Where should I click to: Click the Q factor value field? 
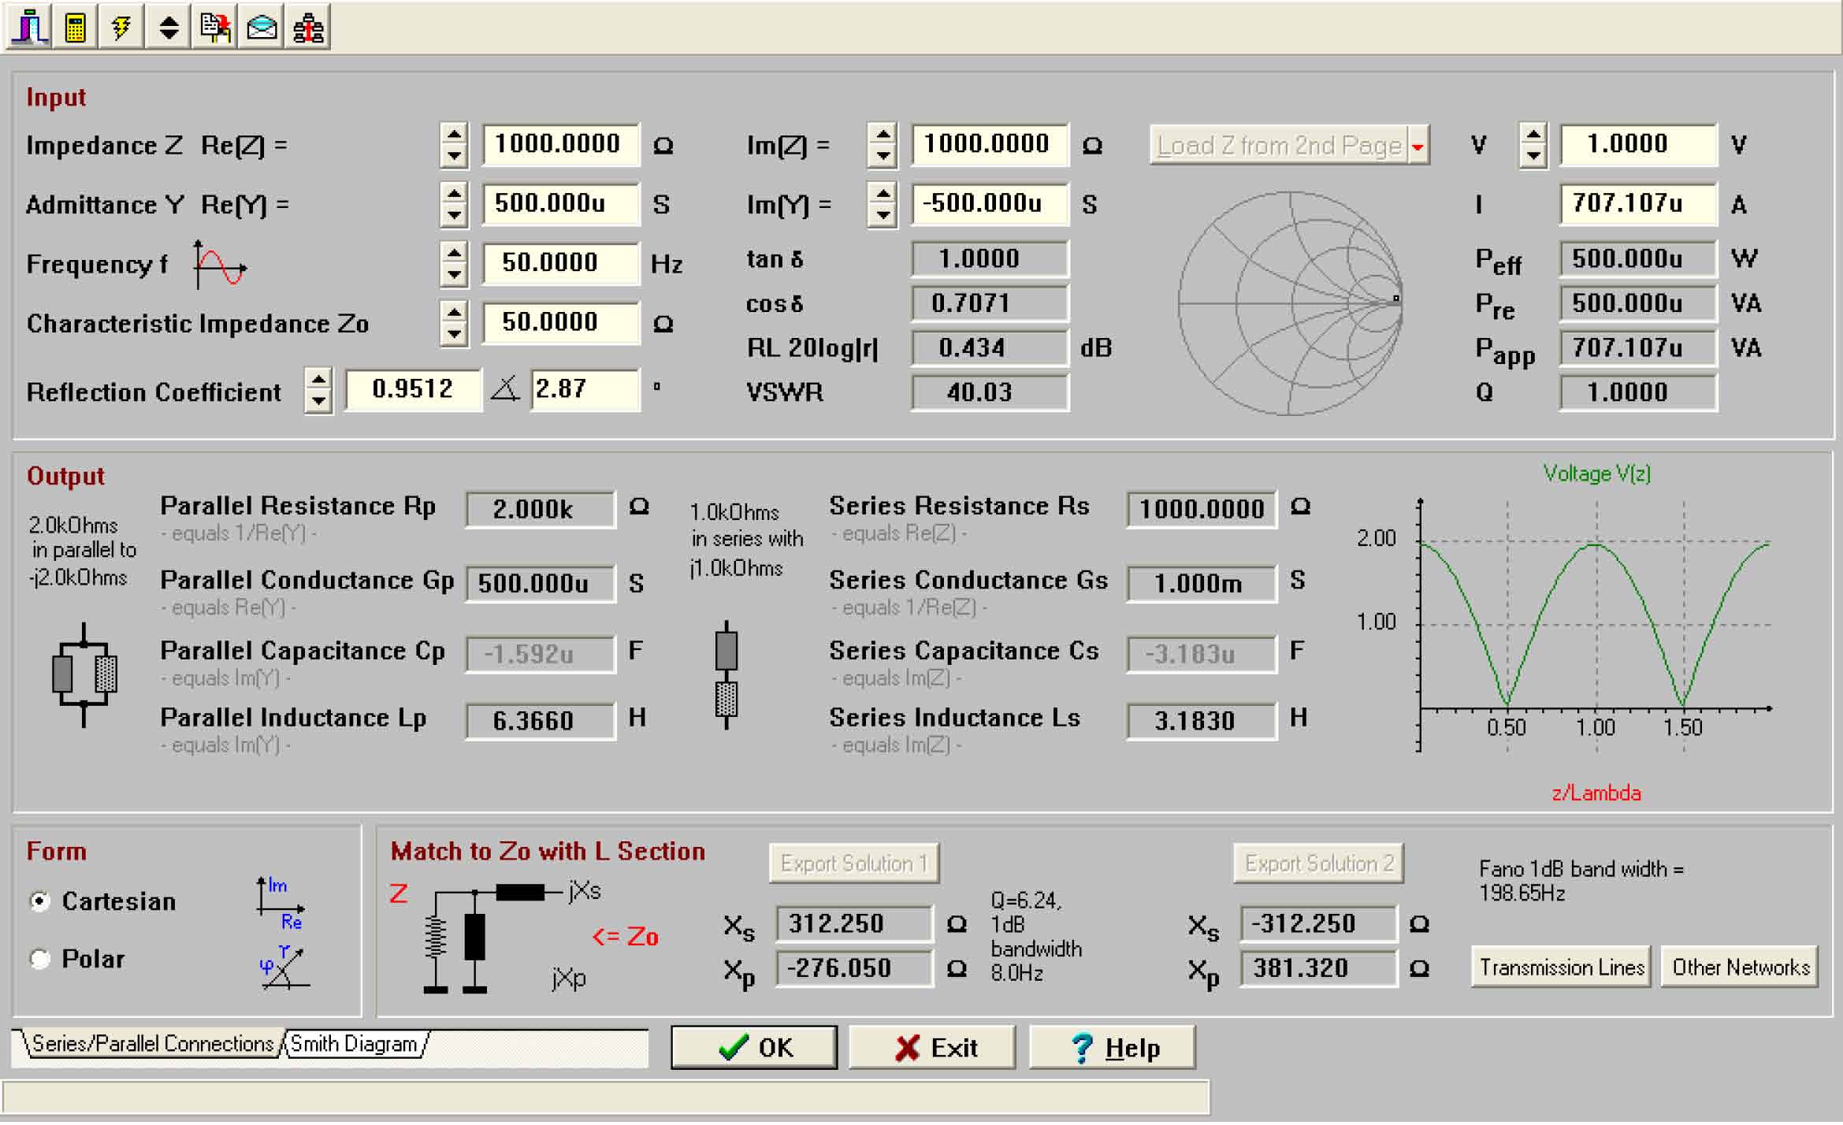1638,393
